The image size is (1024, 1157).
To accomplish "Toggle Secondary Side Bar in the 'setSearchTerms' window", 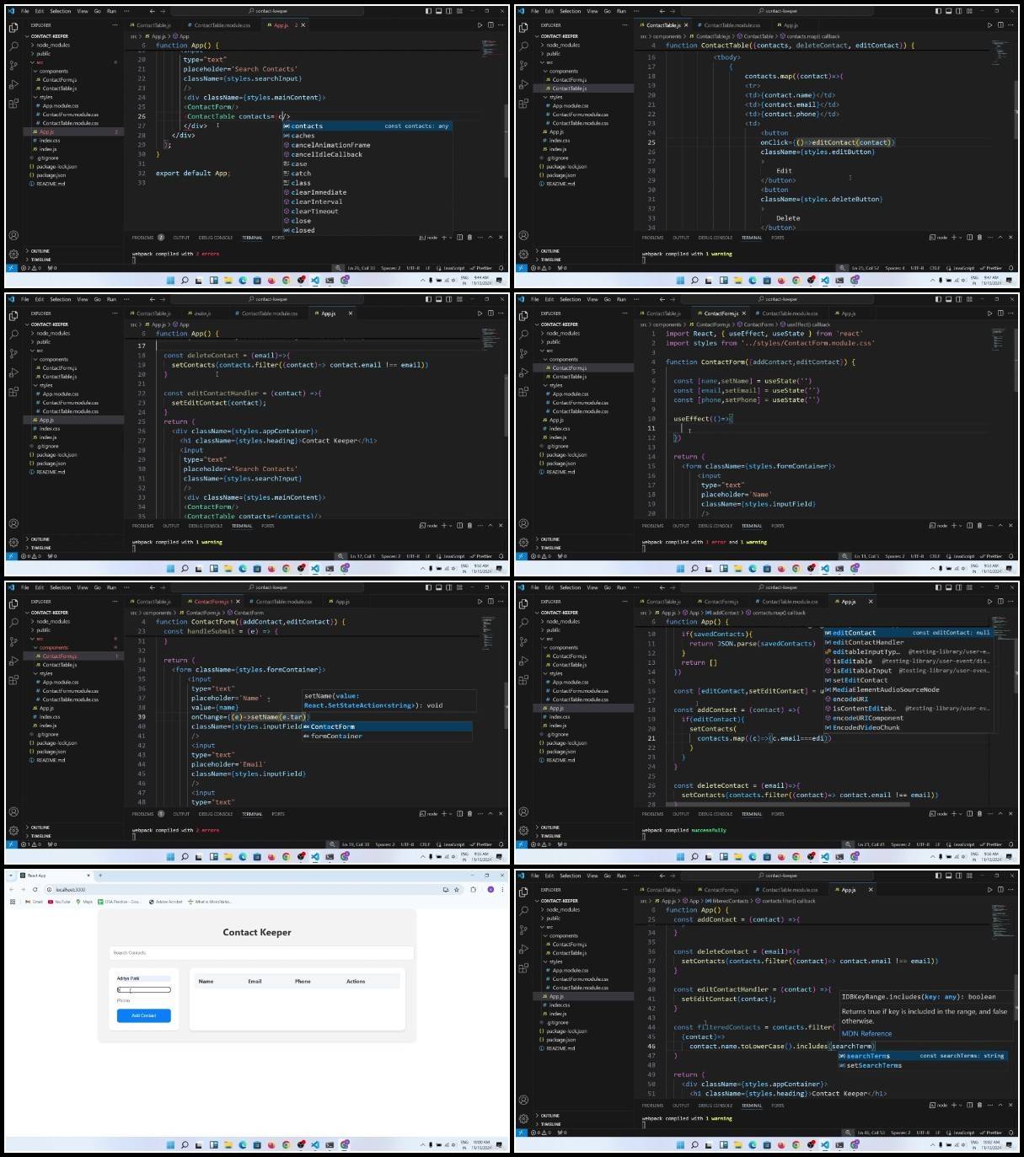I will pyautogui.click(x=958, y=876).
